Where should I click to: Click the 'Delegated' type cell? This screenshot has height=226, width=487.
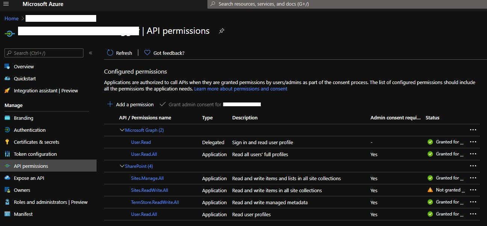pyautogui.click(x=213, y=142)
